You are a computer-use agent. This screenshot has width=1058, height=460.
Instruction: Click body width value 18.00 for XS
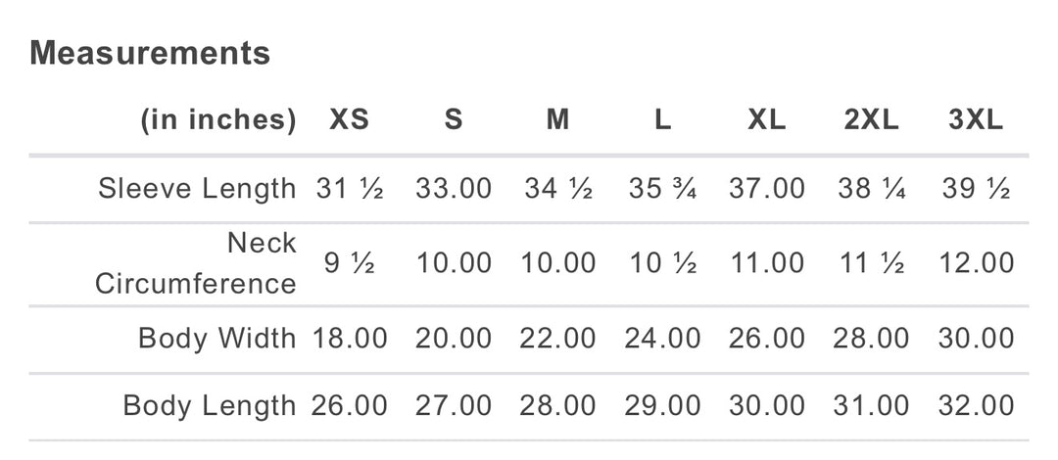click(x=350, y=338)
